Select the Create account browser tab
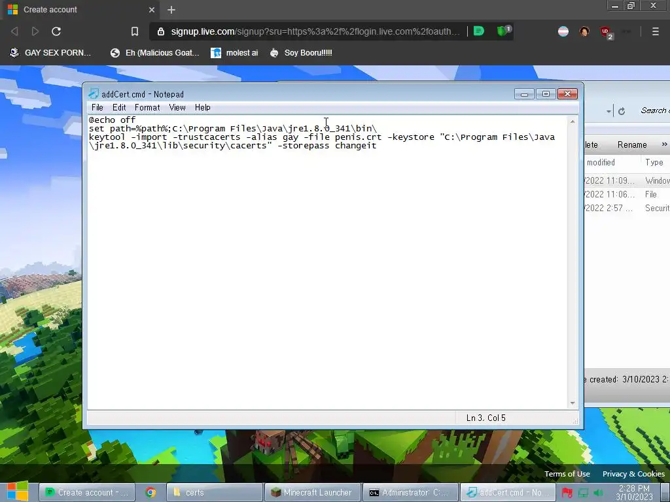This screenshot has width=670, height=502. coord(81,9)
